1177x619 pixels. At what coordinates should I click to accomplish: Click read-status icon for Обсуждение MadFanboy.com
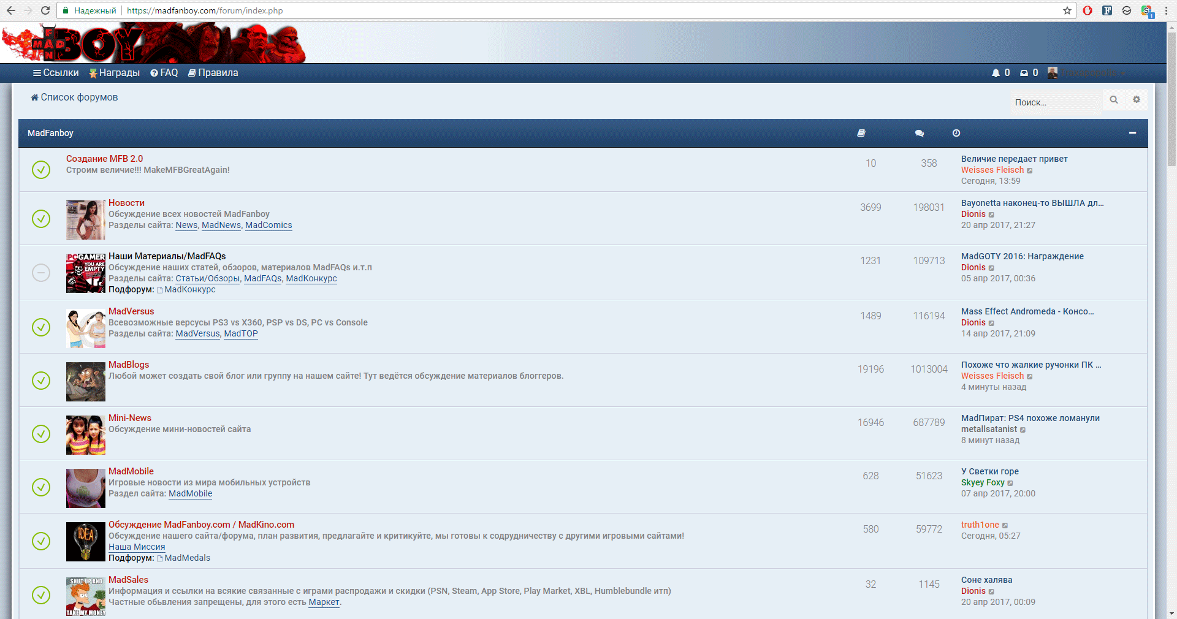coord(41,541)
